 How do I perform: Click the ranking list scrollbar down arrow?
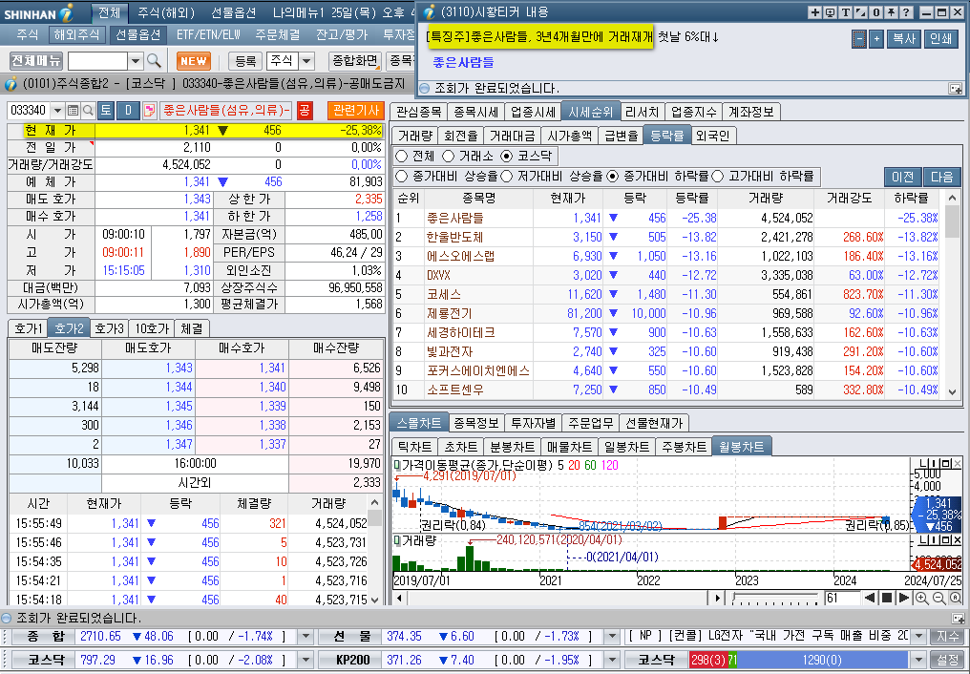tap(952, 392)
